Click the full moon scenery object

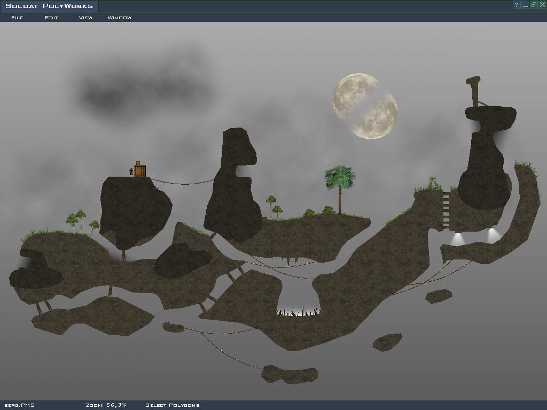[365, 106]
